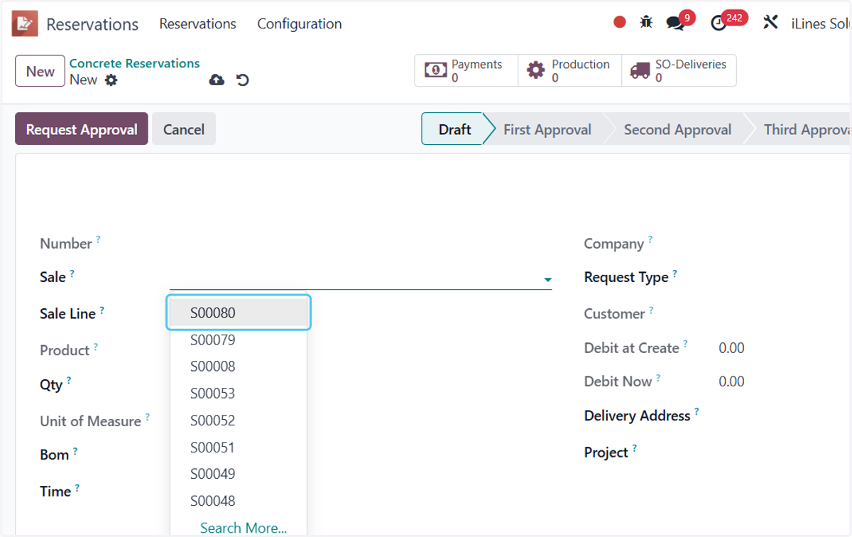852x537 pixels.
Task: Click the New record button
Action: 40,71
